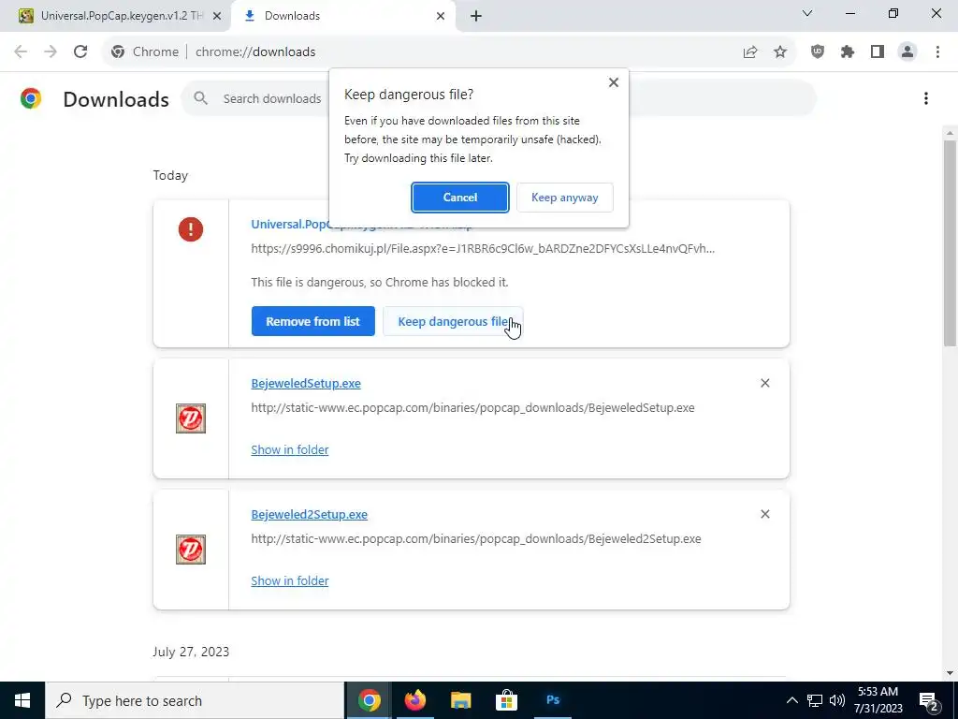
Task: Click the taskbar clock showing 5:53 AM
Action: tap(878, 700)
